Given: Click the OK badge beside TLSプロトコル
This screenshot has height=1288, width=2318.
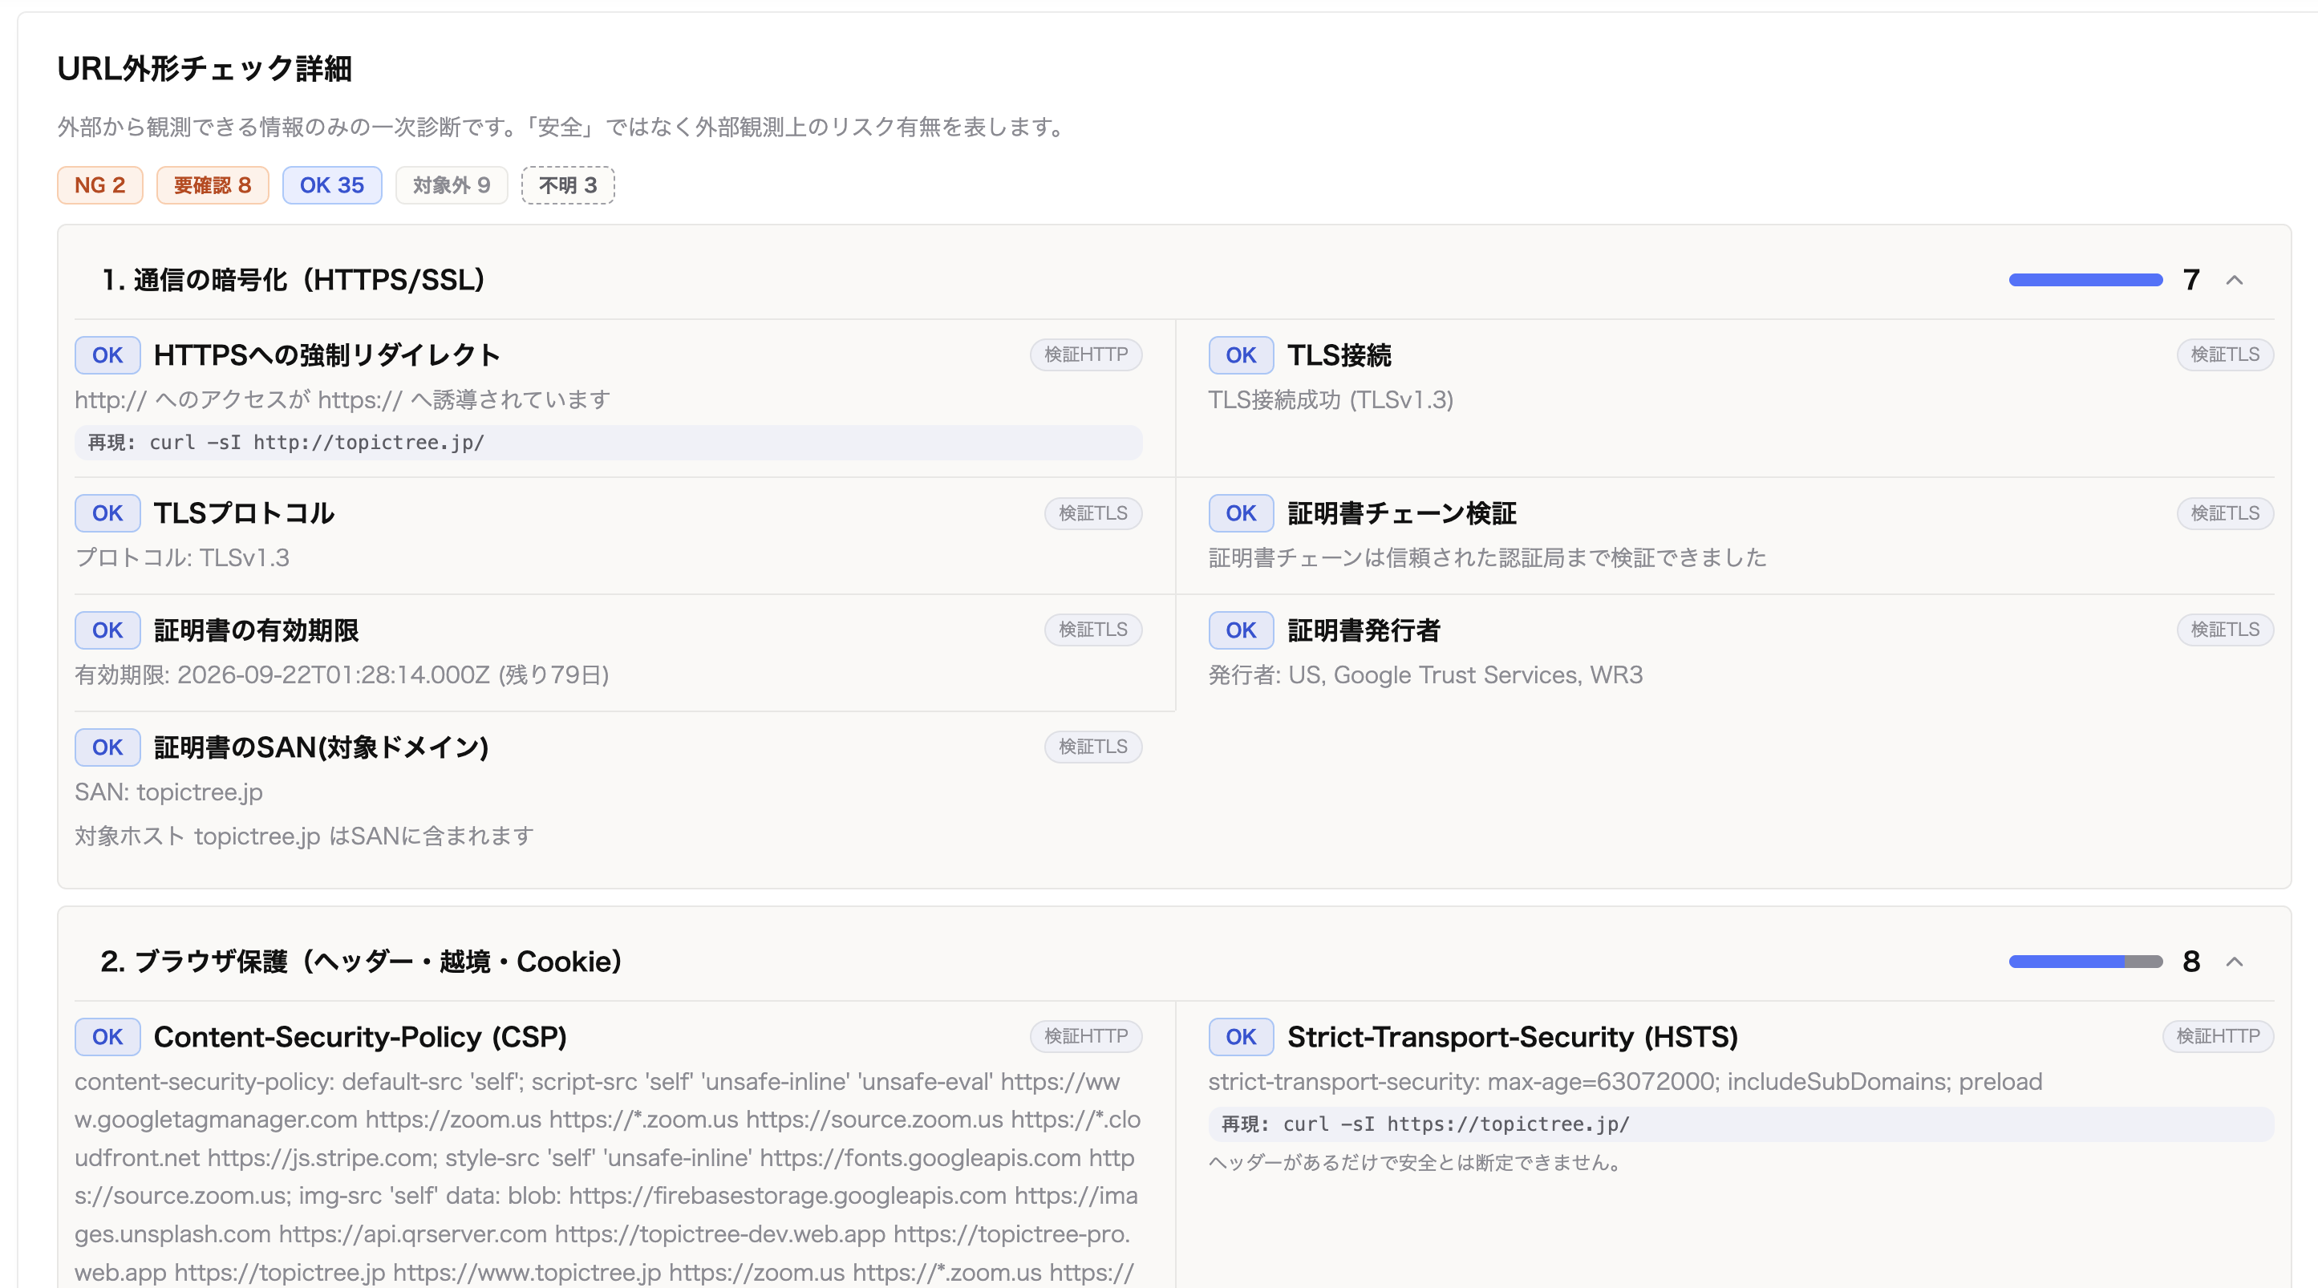Looking at the screenshot, I should pos(107,513).
